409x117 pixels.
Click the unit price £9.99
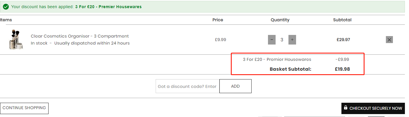[221, 40]
